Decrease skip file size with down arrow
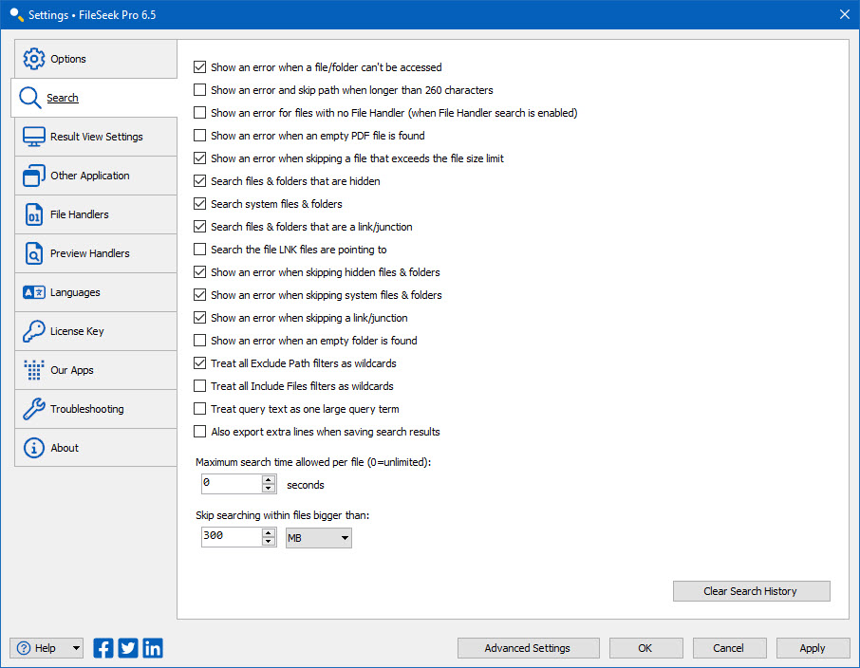The height and width of the screenshot is (668, 860). pos(269,542)
